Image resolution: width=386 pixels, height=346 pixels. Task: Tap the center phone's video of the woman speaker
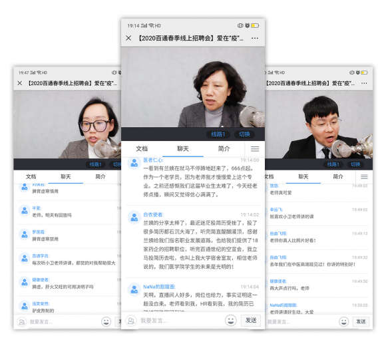193,87
